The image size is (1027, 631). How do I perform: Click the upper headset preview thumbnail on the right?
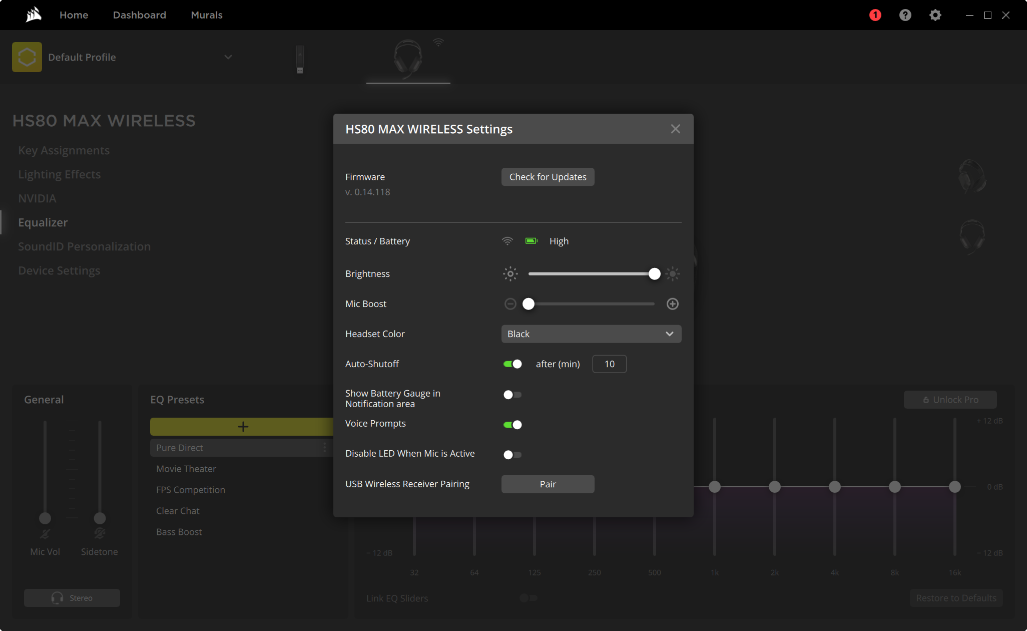coord(972,177)
